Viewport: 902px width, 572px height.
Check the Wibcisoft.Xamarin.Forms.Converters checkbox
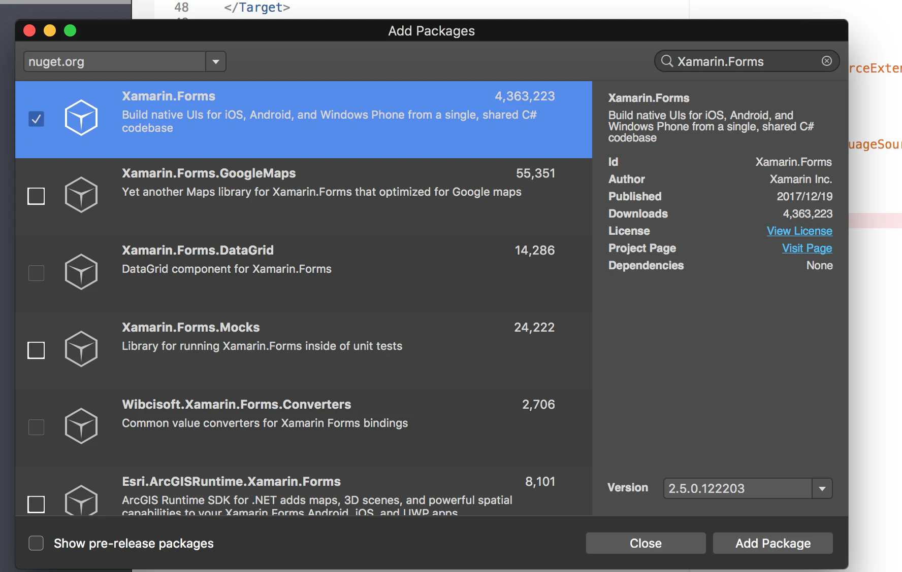coord(36,427)
